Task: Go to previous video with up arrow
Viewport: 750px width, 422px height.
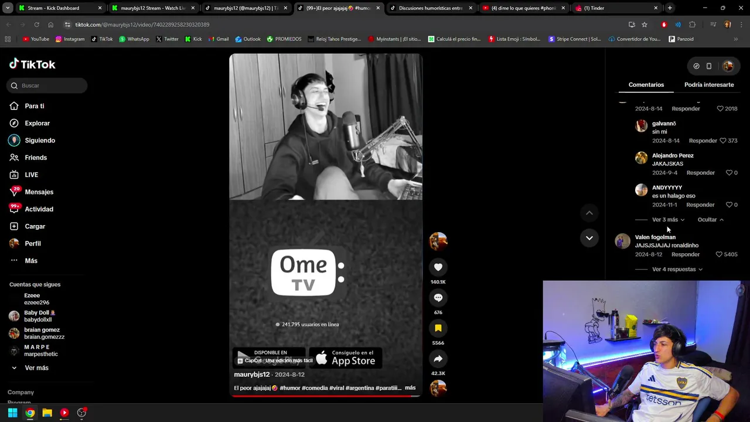Action: click(589, 213)
